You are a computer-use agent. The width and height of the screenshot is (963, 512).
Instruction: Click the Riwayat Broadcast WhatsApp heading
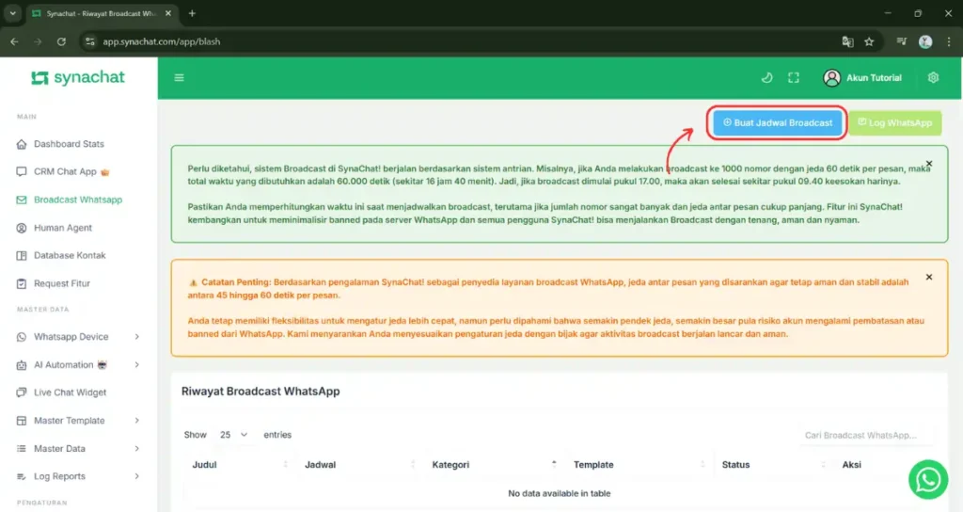tap(260, 391)
